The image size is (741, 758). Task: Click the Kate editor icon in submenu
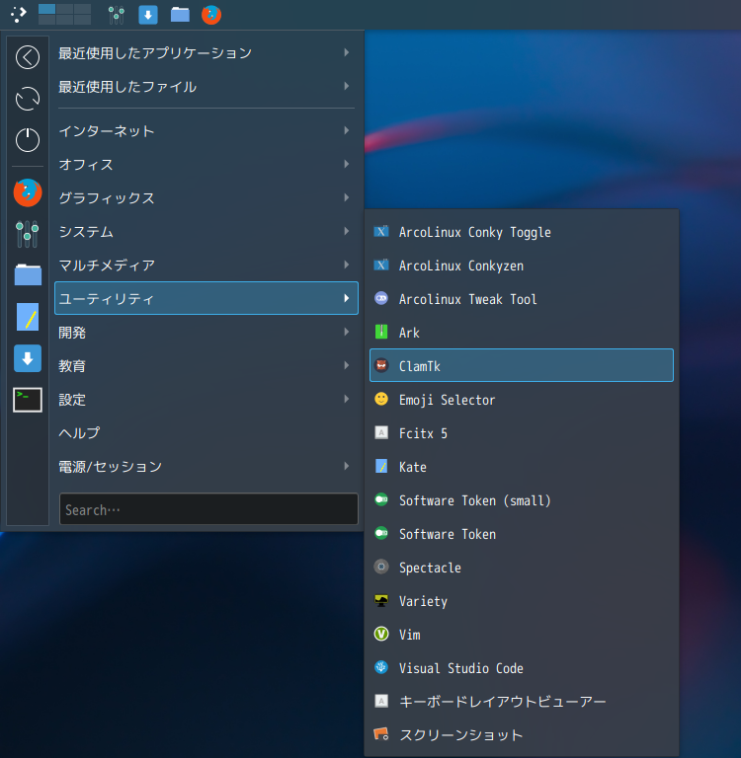(x=381, y=466)
